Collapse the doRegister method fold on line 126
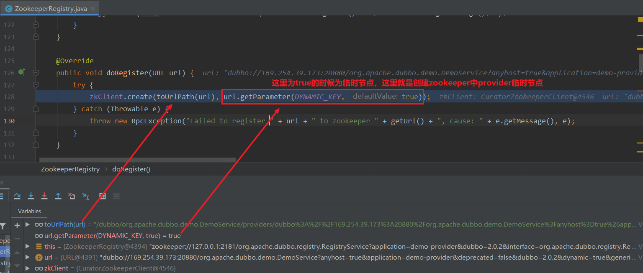Screen dimensions: 643x273 [36, 73]
